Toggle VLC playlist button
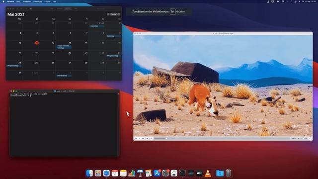 (151, 138)
